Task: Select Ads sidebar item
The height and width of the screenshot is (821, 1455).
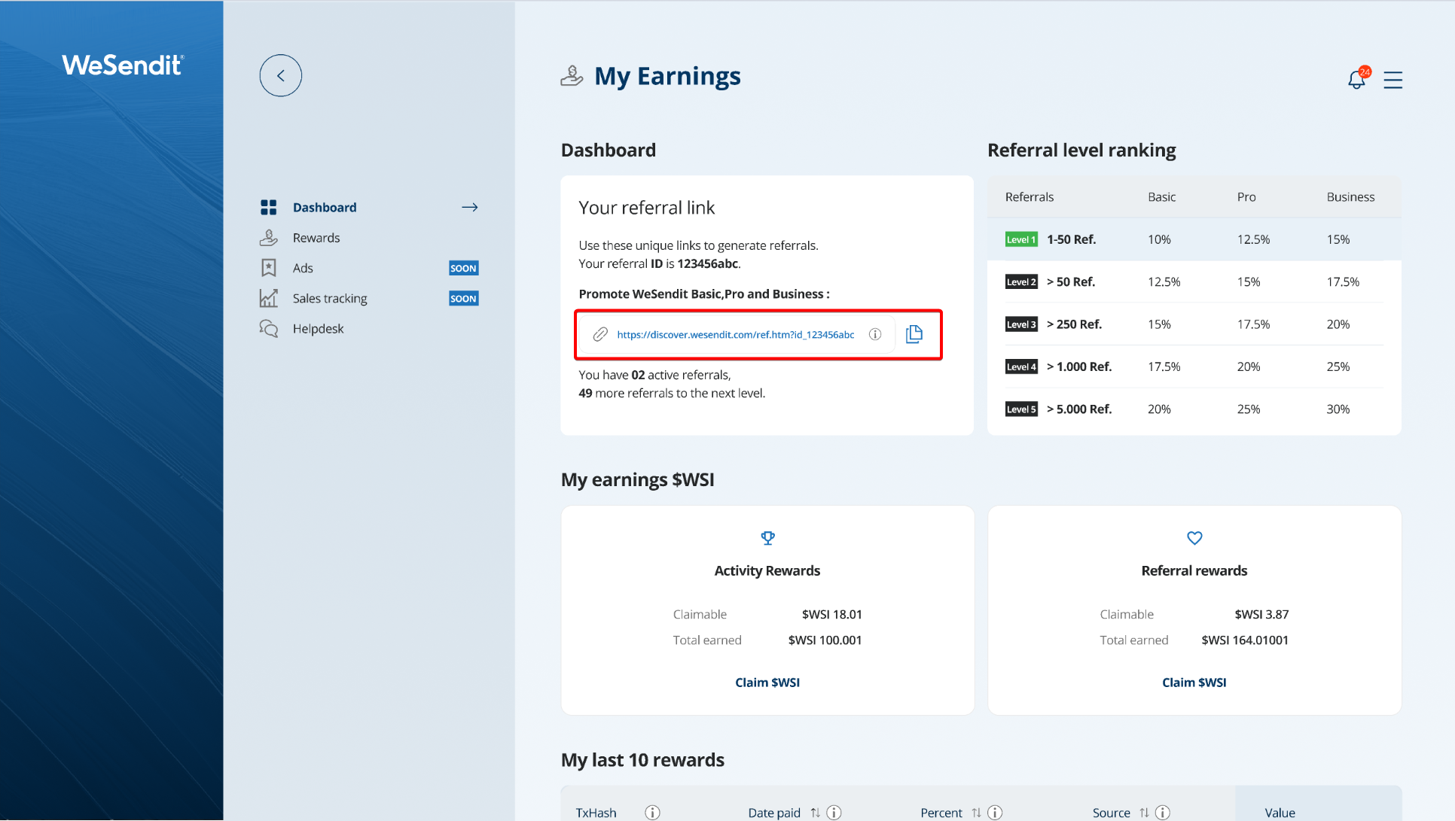Action: [x=303, y=268]
